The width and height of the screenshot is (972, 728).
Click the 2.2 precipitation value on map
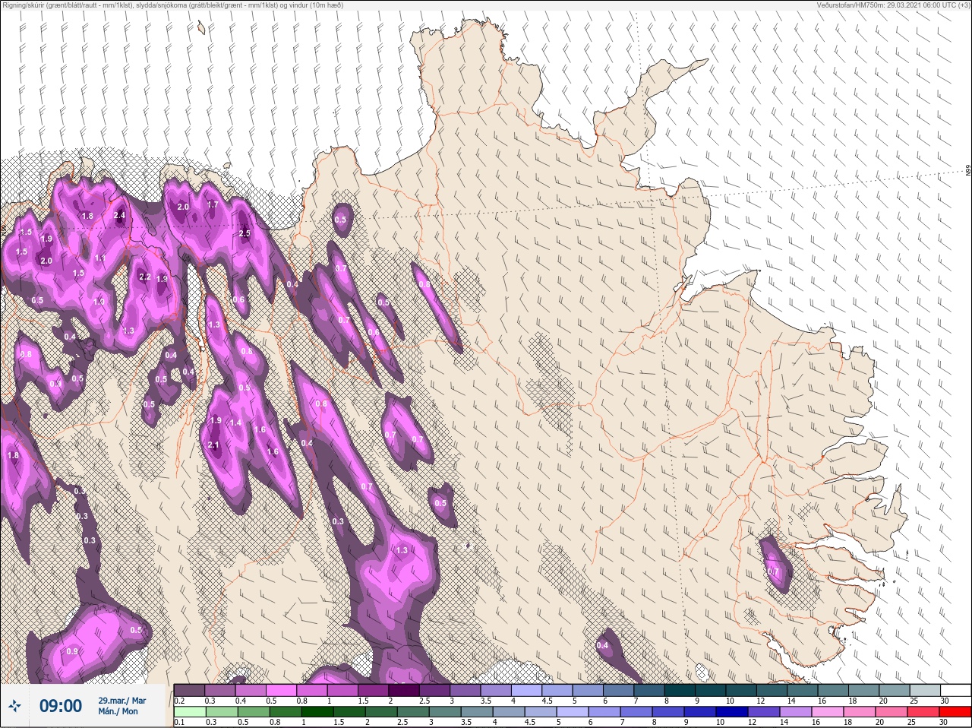pyautogui.click(x=145, y=277)
